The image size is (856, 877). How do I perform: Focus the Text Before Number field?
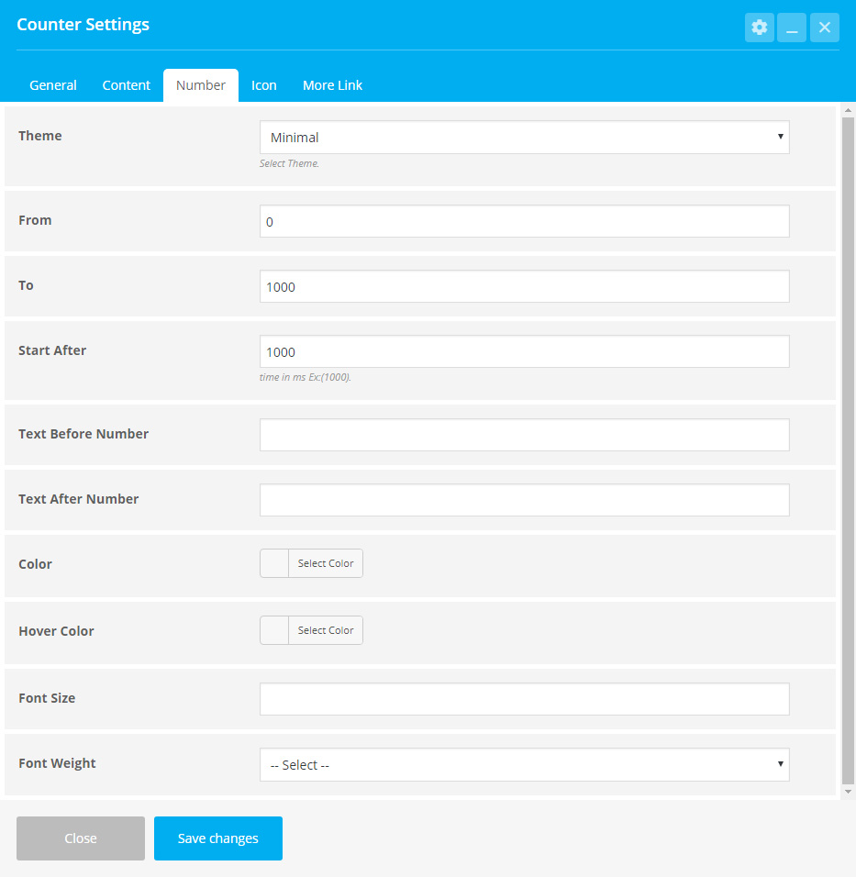[x=525, y=435]
